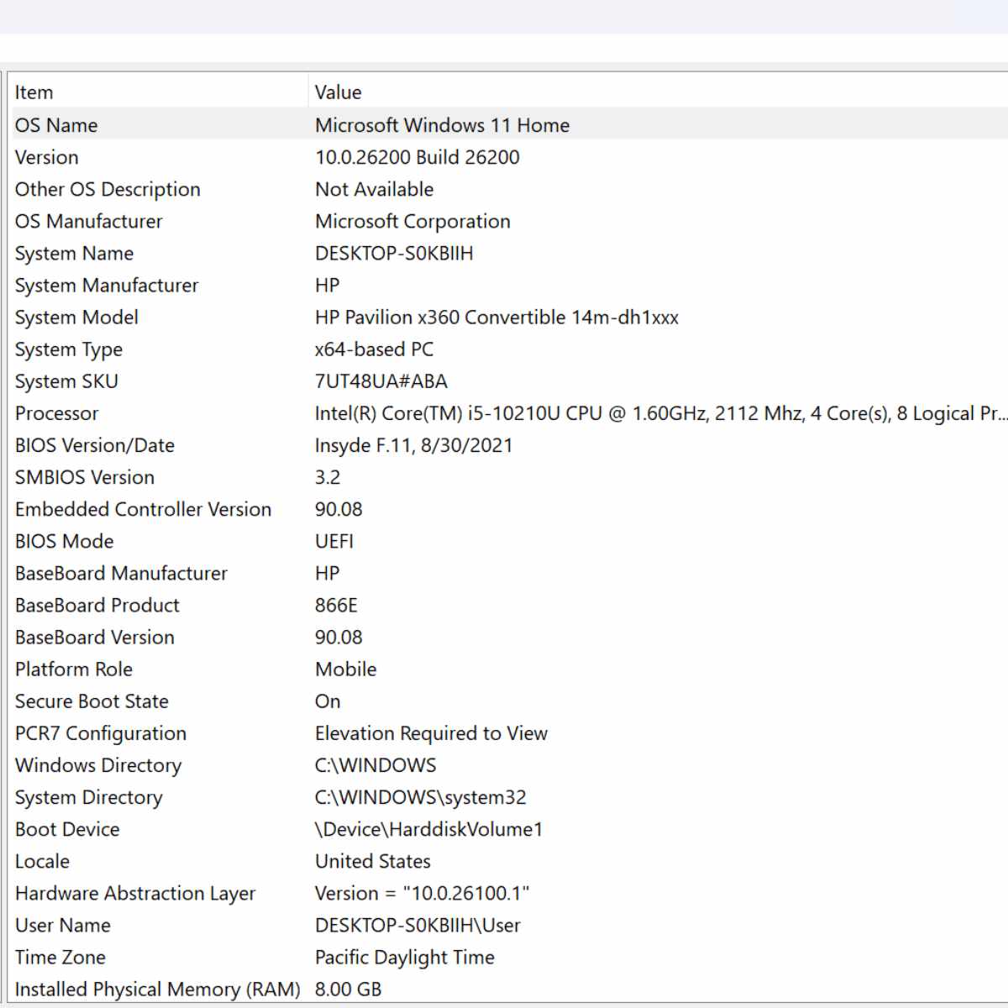The height and width of the screenshot is (1008, 1008).
Task: Click 'HP Pavilion x360 Convertible 14m-dh1xxx'
Action: (x=496, y=318)
